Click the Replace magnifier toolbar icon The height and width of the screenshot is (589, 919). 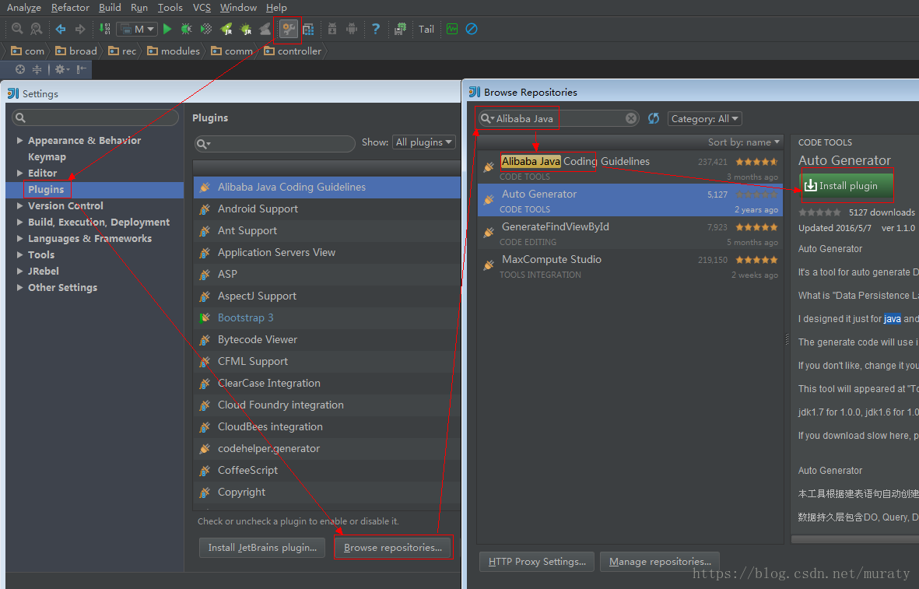coord(37,29)
